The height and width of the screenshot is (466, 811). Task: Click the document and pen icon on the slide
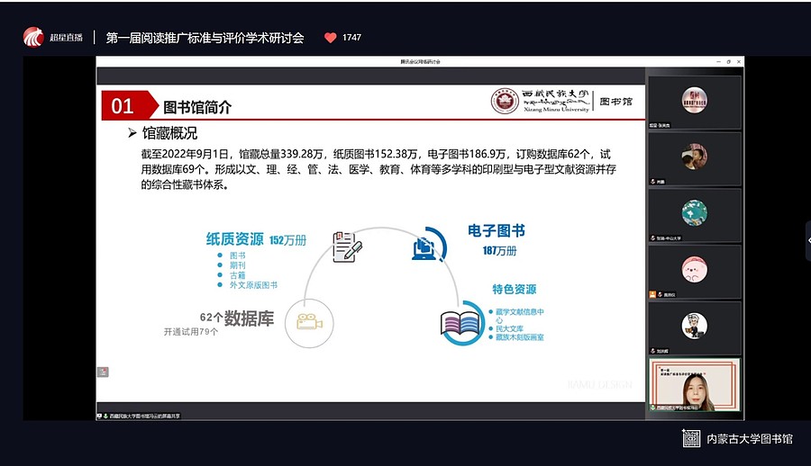tap(347, 247)
